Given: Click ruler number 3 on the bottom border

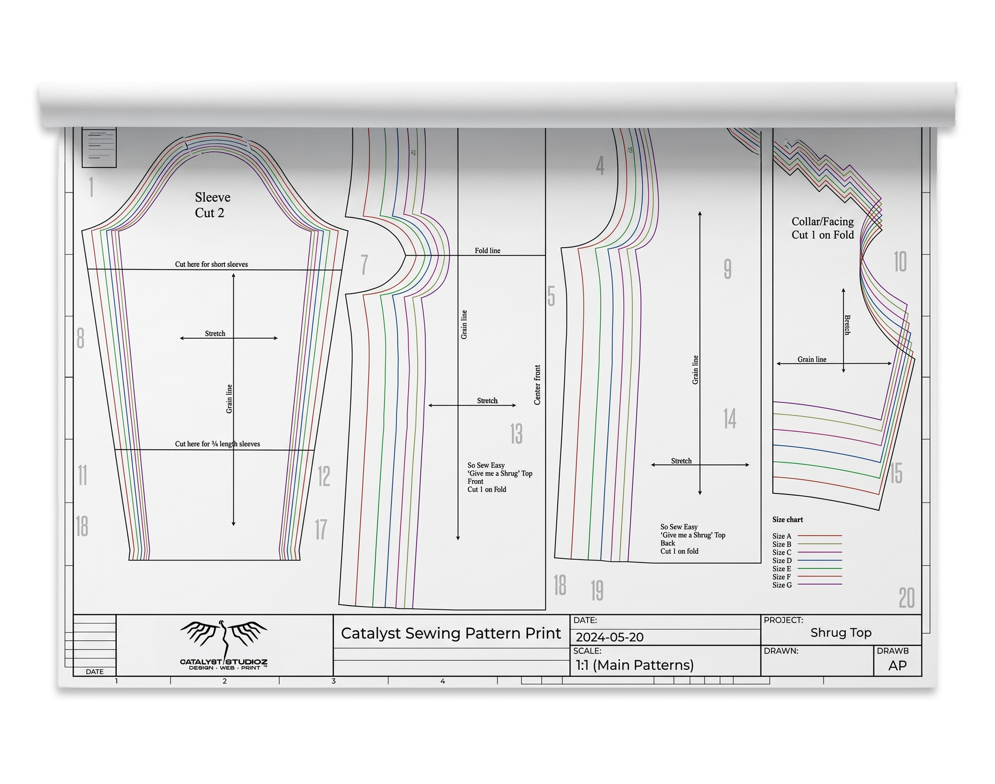Looking at the screenshot, I should click(x=334, y=681).
